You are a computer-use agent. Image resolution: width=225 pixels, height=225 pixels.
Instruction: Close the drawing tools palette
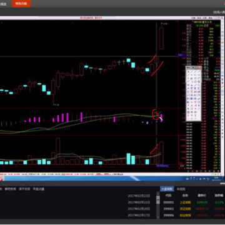click(x=199, y=67)
